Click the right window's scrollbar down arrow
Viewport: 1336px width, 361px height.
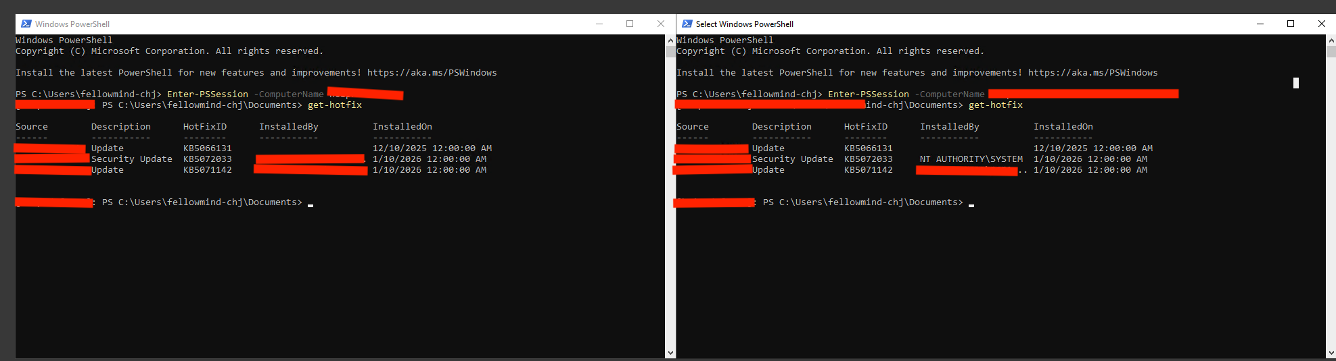(x=1331, y=352)
